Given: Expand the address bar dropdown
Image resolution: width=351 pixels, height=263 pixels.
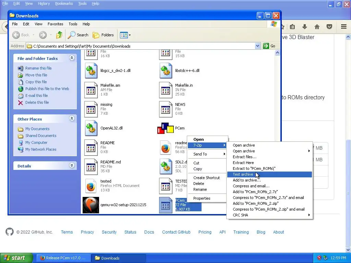Looking at the screenshot, I should click(257, 46).
